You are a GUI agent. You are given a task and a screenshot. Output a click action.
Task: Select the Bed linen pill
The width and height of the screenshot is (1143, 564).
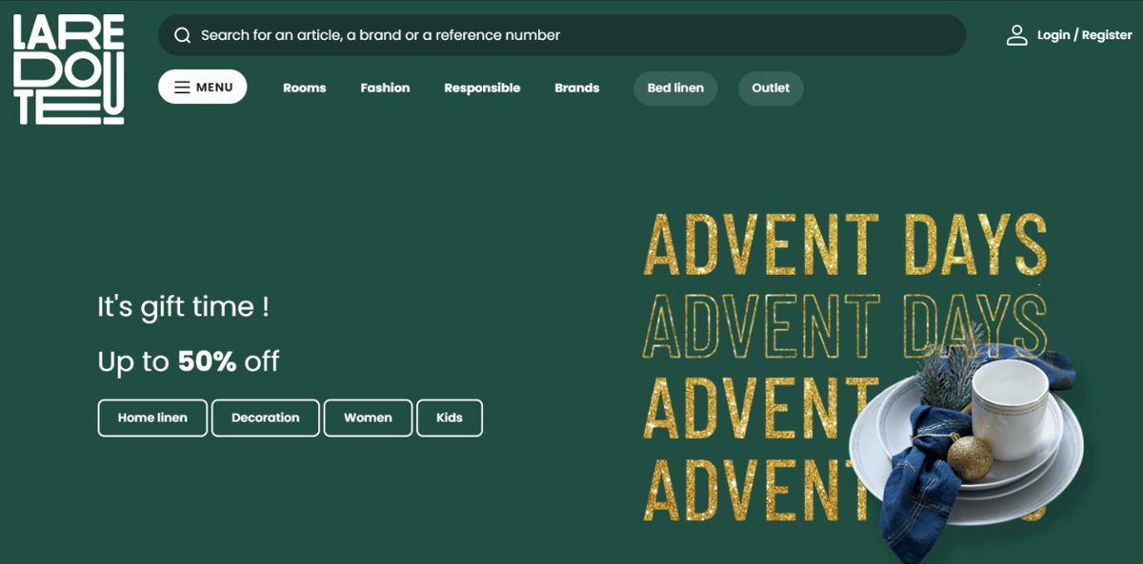click(x=675, y=88)
